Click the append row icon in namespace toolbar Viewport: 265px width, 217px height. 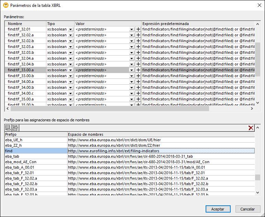8,128
